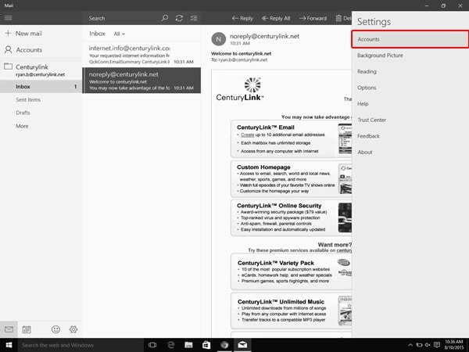Click the smiley feedback icon

[x=55, y=329]
